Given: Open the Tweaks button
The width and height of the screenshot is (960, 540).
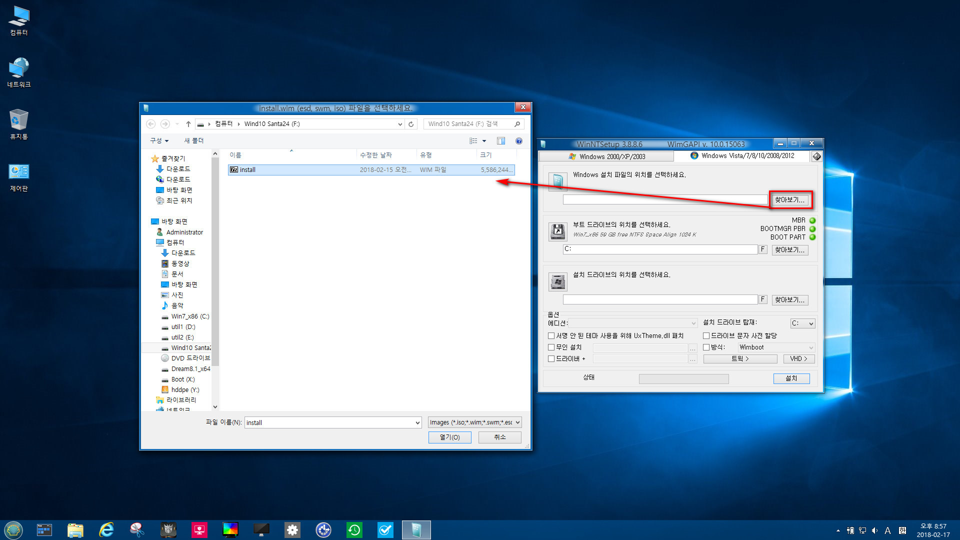Looking at the screenshot, I should pyautogui.click(x=740, y=359).
